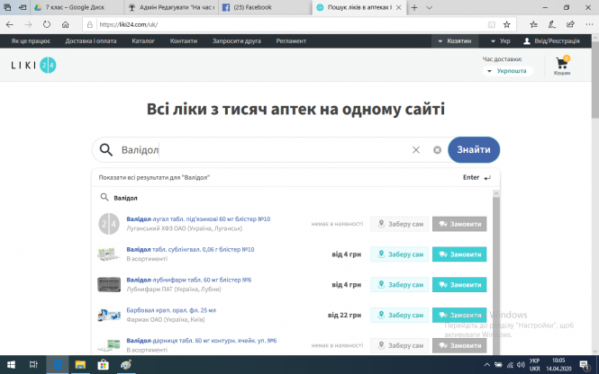Open Валідол-лугал табл. product link
The width and height of the screenshot is (599, 374).
point(198,218)
